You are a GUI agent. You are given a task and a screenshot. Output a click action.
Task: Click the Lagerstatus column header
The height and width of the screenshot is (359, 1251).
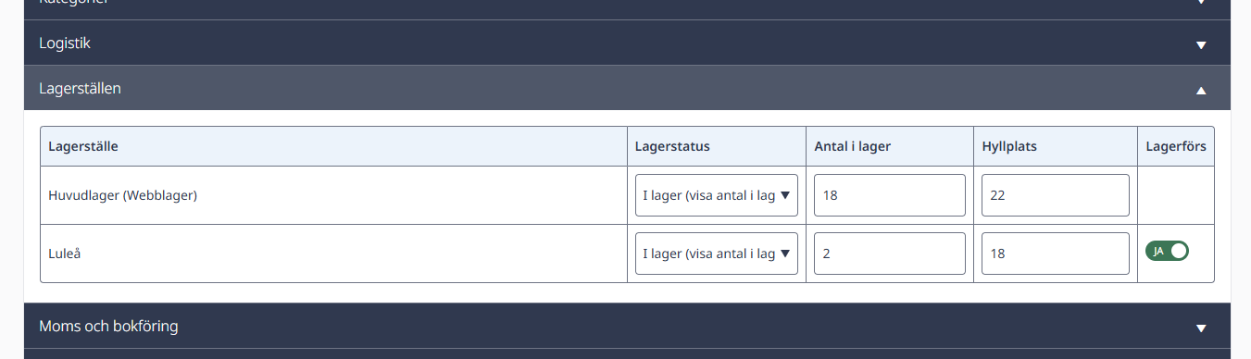click(x=672, y=146)
